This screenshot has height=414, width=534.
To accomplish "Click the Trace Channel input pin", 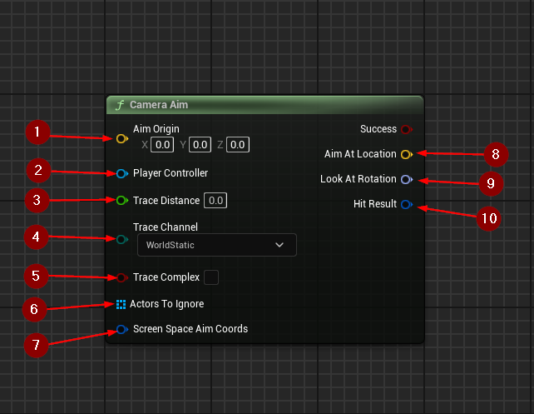I will (121, 240).
